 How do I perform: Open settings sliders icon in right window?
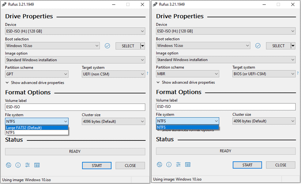(x=179, y=165)
